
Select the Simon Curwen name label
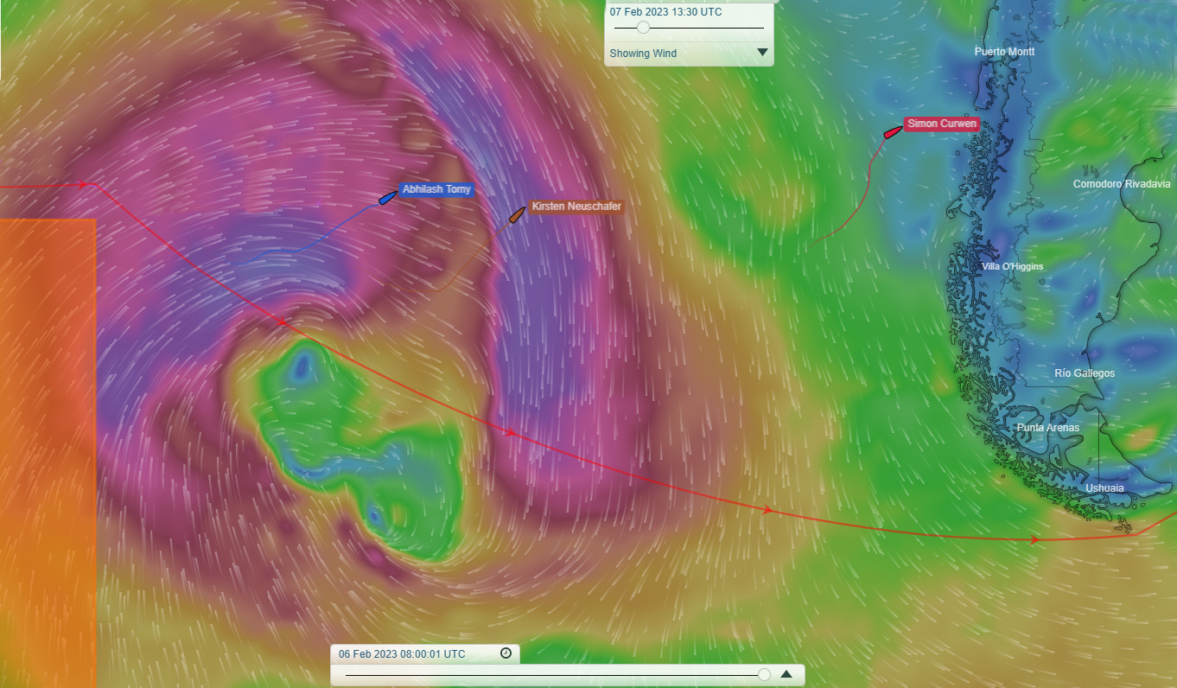(x=942, y=124)
